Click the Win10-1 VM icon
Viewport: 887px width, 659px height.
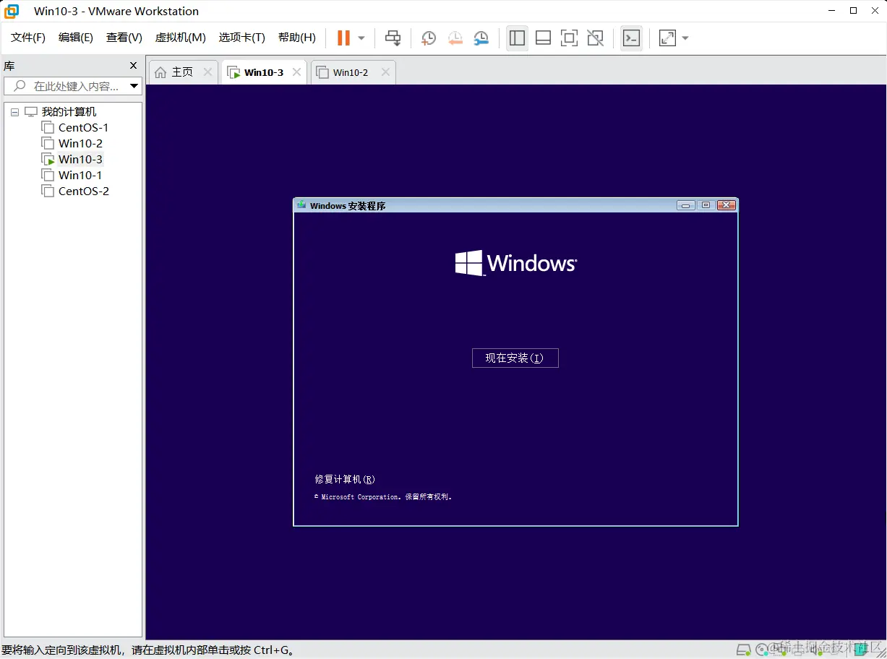48,176
